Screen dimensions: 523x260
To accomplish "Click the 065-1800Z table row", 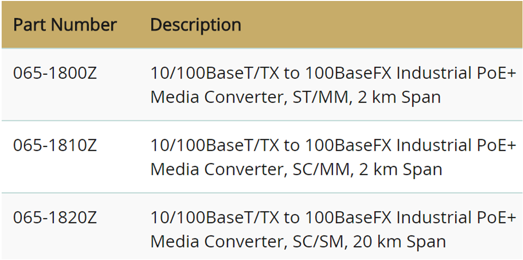I will (x=261, y=85).
